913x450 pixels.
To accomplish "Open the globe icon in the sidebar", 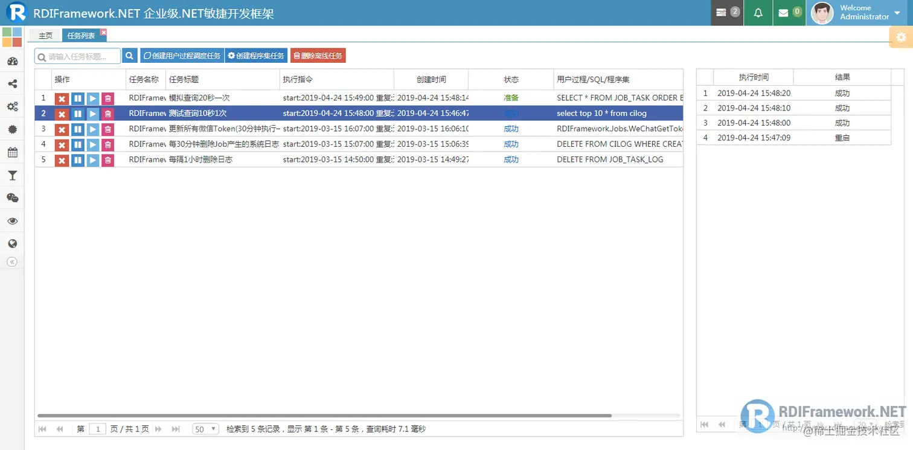I will [x=12, y=244].
